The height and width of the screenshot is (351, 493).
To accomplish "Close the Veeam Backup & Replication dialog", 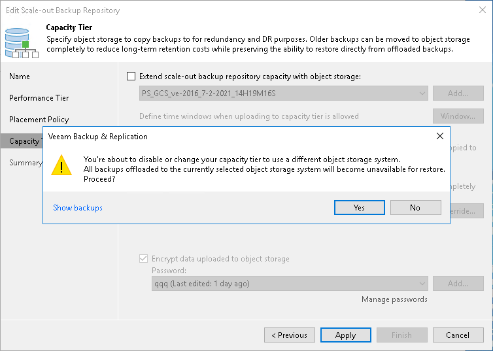I will click(x=440, y=137).
